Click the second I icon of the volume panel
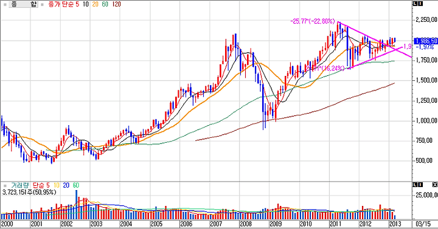 click(x=420, y=185)
